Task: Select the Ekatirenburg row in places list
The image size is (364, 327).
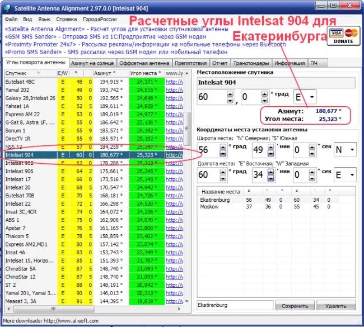Action: tap(269, 200)
